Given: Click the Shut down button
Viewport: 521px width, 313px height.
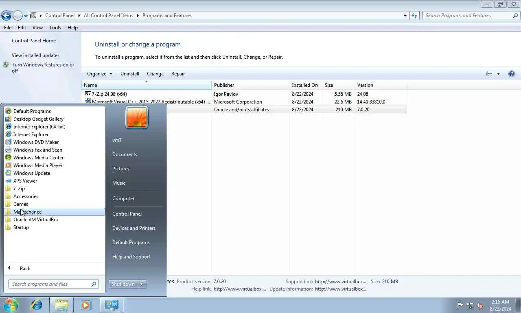Looking at the screenshot, I should coord(123,284).
